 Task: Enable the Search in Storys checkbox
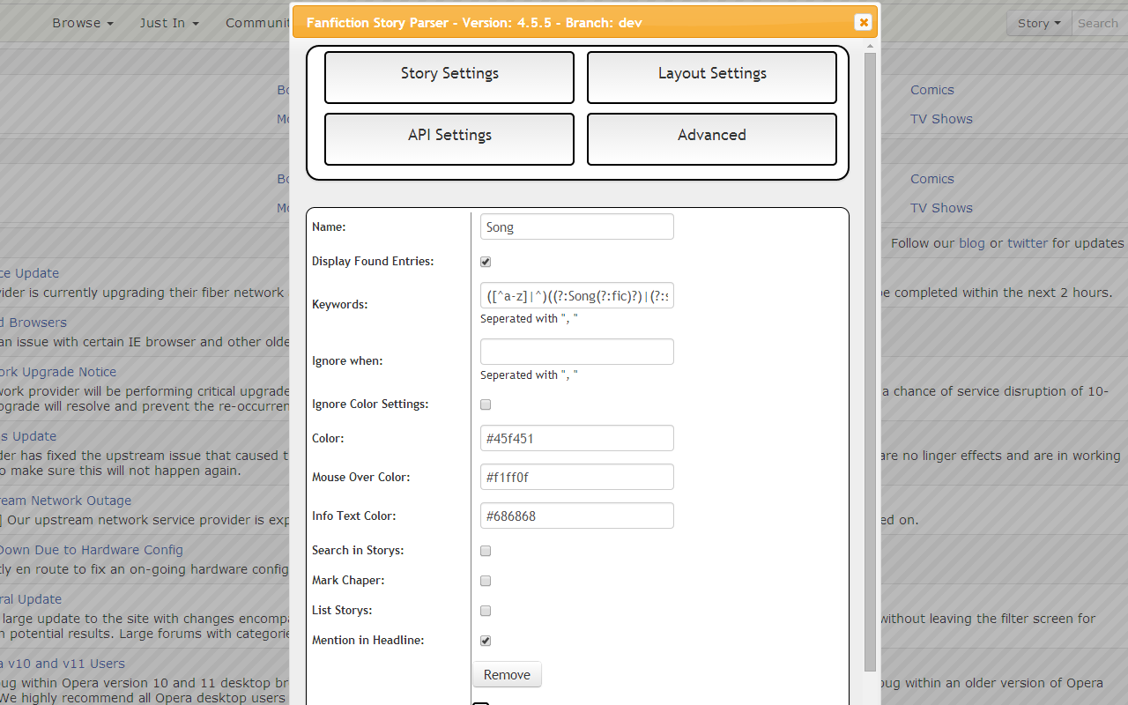click(x=486, y=551)
